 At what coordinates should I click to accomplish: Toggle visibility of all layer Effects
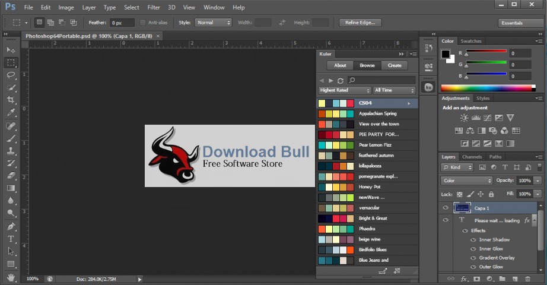click(x=465, y=230)
